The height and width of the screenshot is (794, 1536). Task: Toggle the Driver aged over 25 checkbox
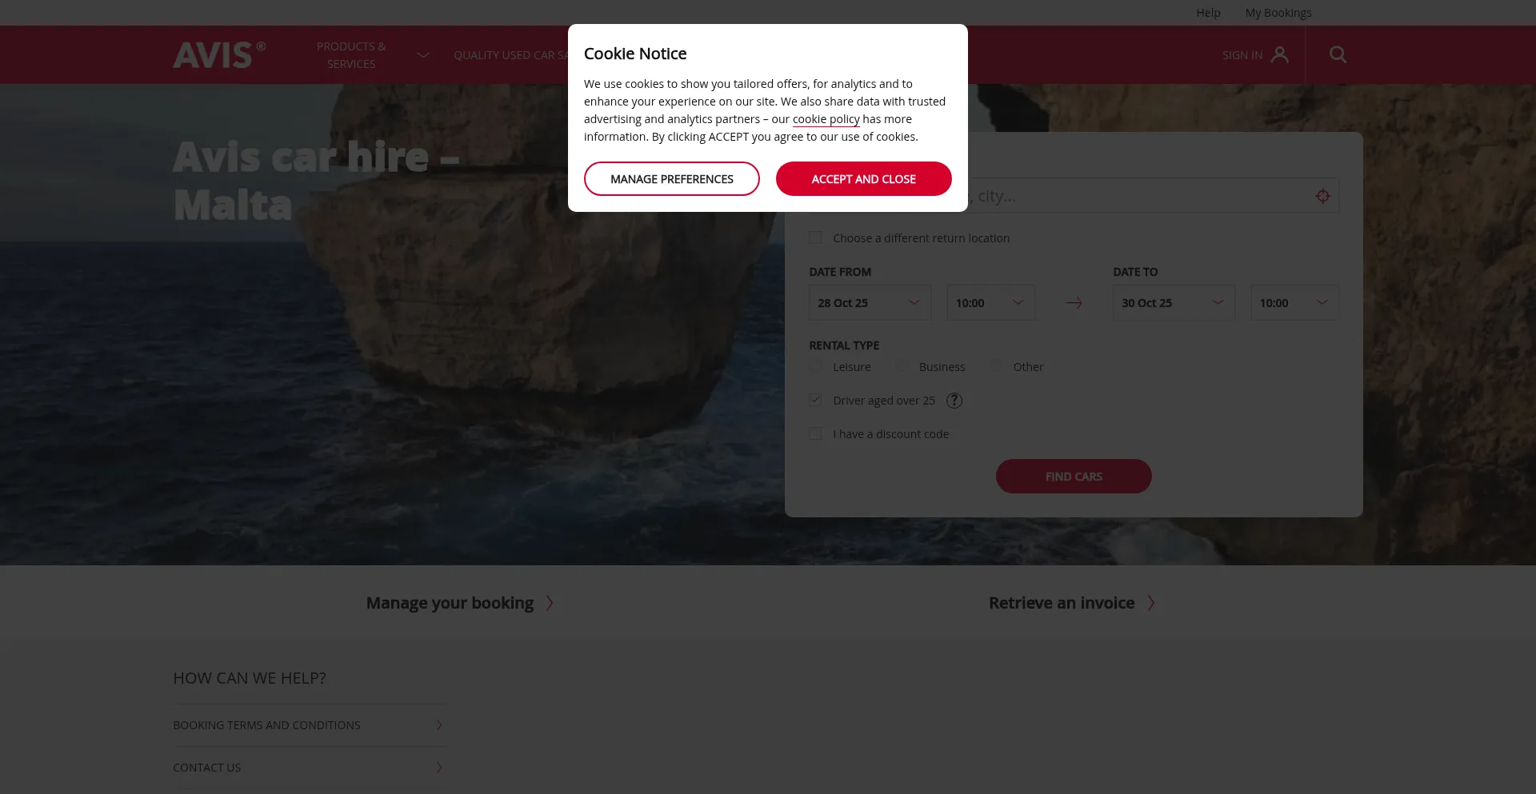pos(815,400)
